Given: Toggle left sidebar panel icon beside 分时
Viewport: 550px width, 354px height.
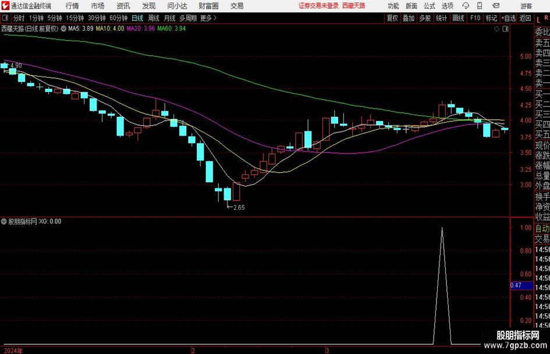Looking at the screenshot, I should pos(5,18).
